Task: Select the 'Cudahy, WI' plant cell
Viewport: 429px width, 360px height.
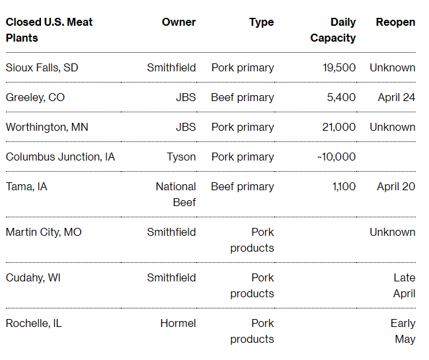Action: coord(33,278)
